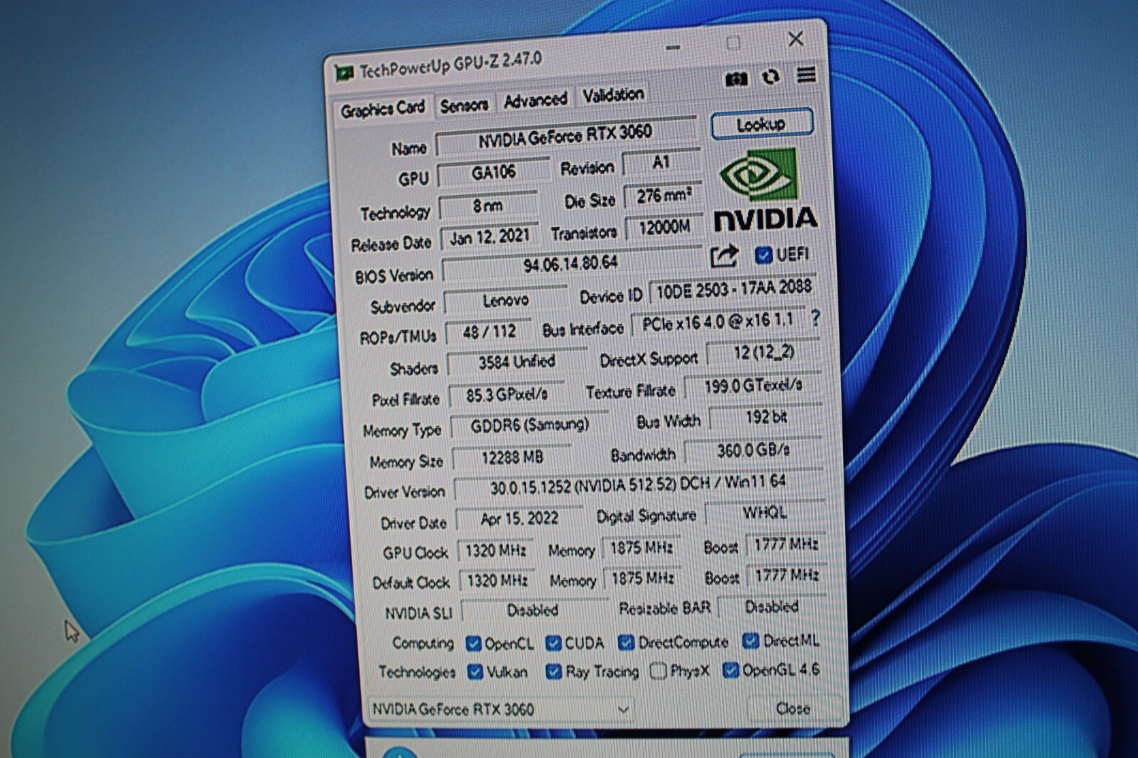This screenshot has height=758, width=1138.
Task: Click the Name field NVIDIA GeForce RTX 3060
Action: [565, 137]
